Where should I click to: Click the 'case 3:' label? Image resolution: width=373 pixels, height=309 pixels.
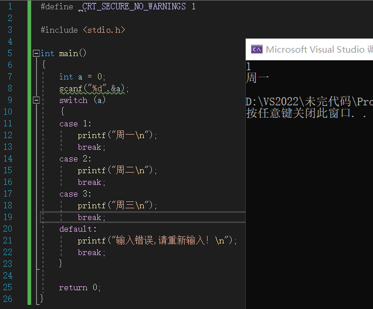pyautogui.click(x=75, y=194)
